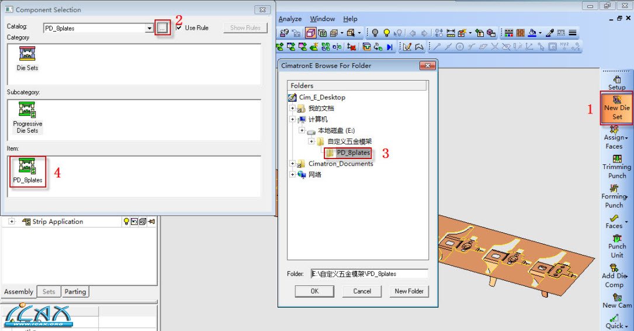This screenshot has width=634, height=331.
Task: Expand the 网络 tree node
Action: click(292, 174)
